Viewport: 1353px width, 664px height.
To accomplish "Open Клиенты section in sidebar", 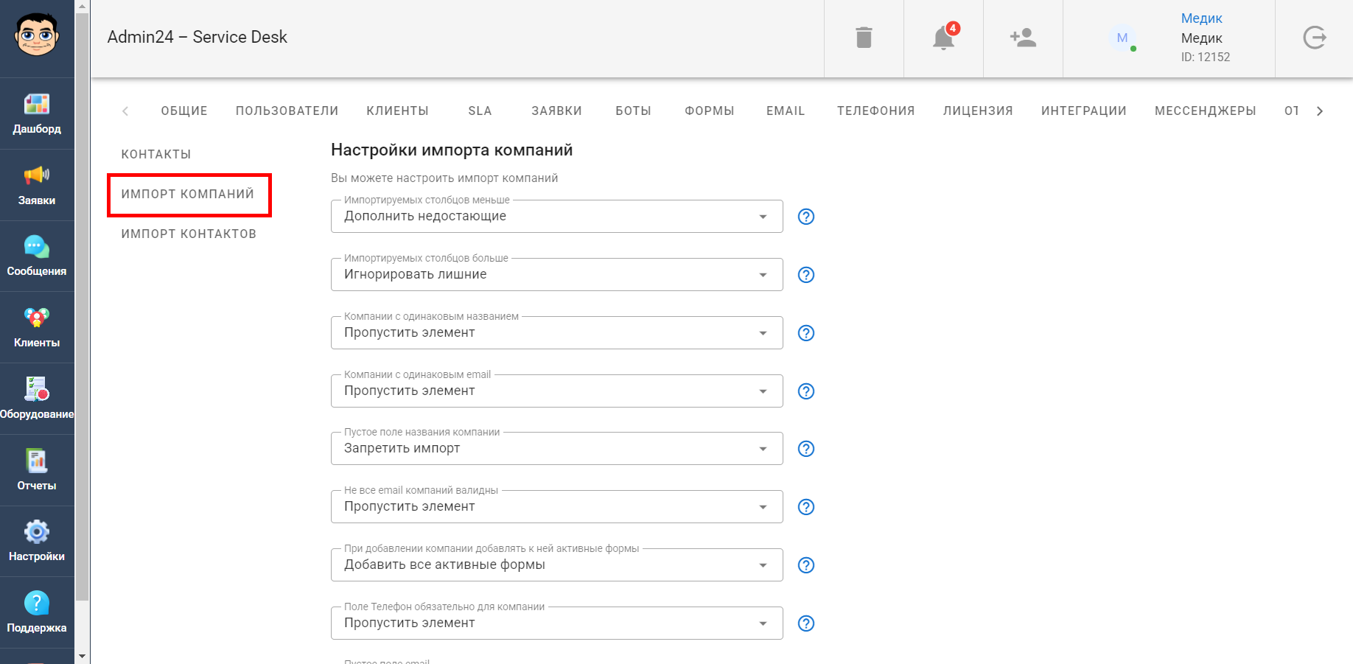I will pos(37,328).
